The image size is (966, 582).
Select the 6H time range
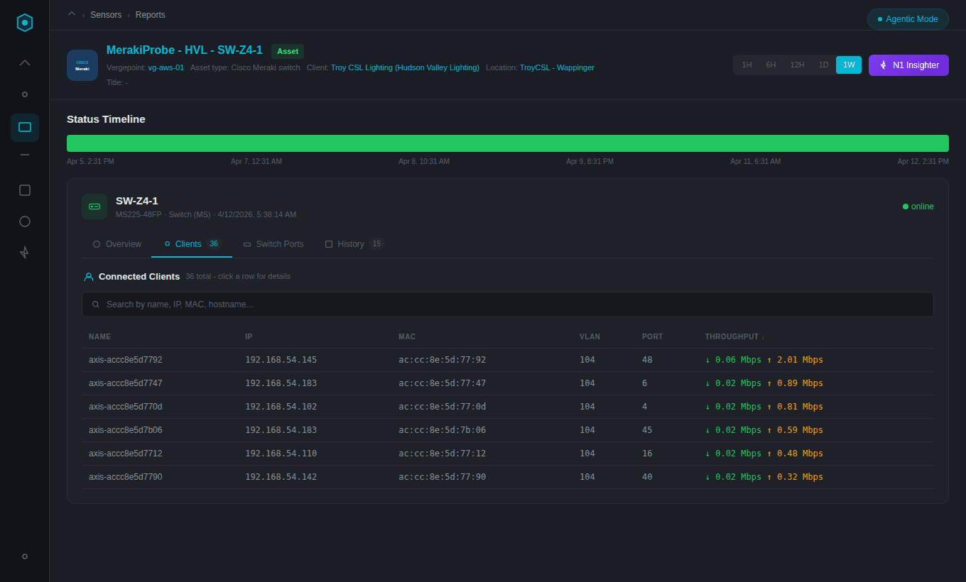771,65
